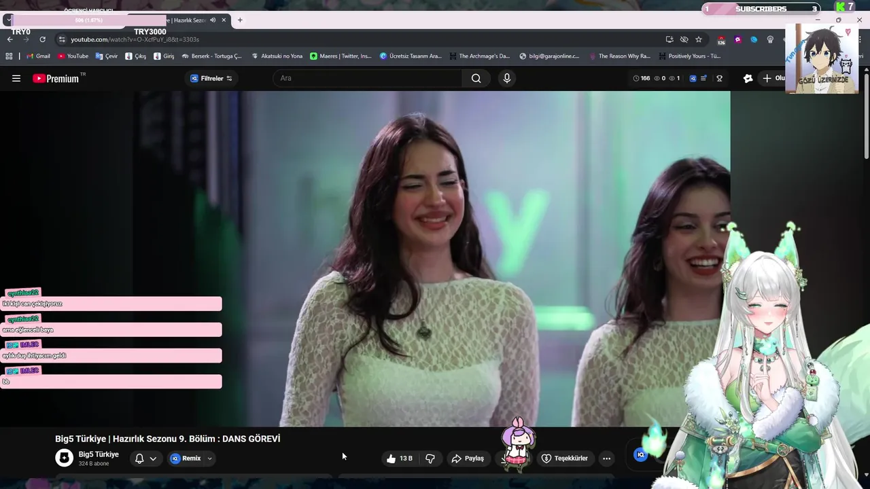Open the blue IQ extension icon in header
This screenshot has height=489, width=870.
pos(693,78)
